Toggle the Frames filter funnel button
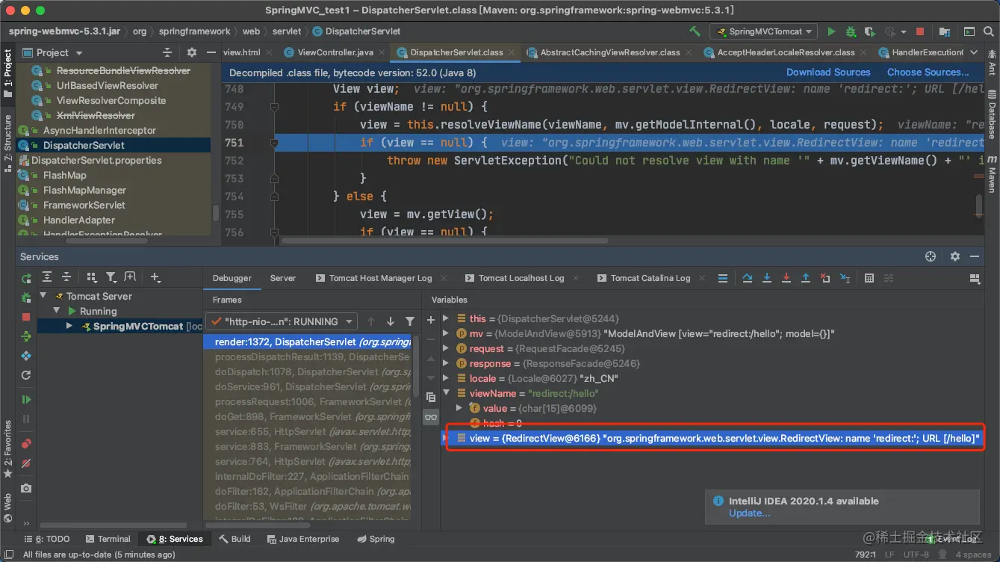The width and height of the screenshot is (1000, 562). click(x=410, y=321)
